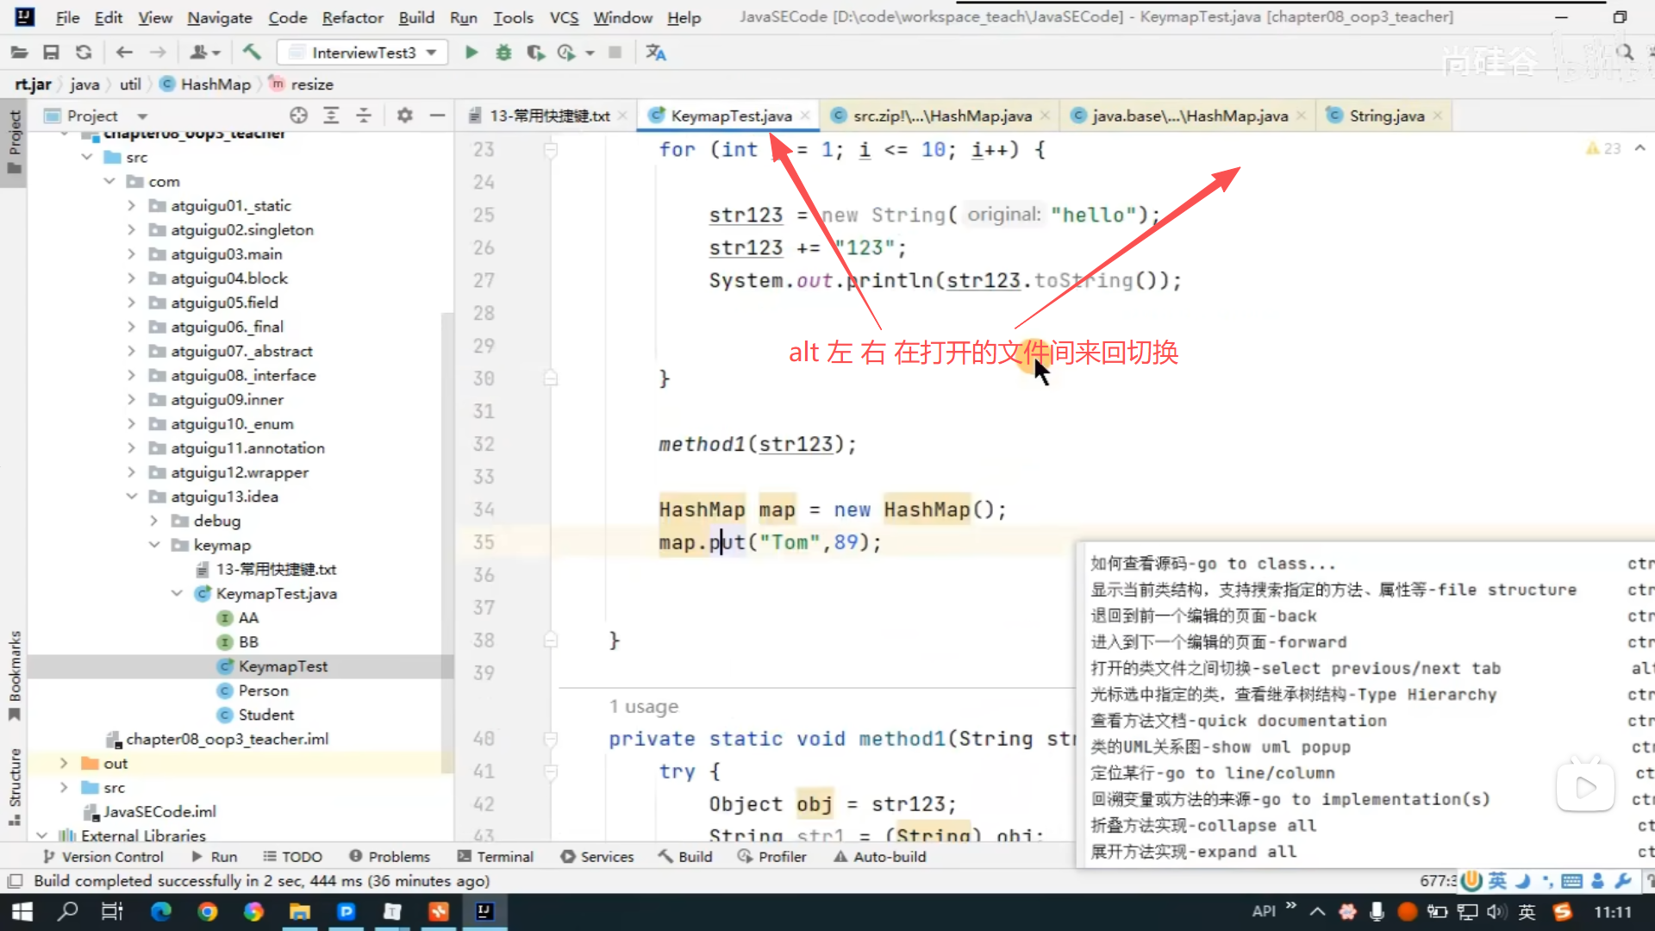Click the Save All disk icon
1655x931 pixels.
click(x=51, y=53)
